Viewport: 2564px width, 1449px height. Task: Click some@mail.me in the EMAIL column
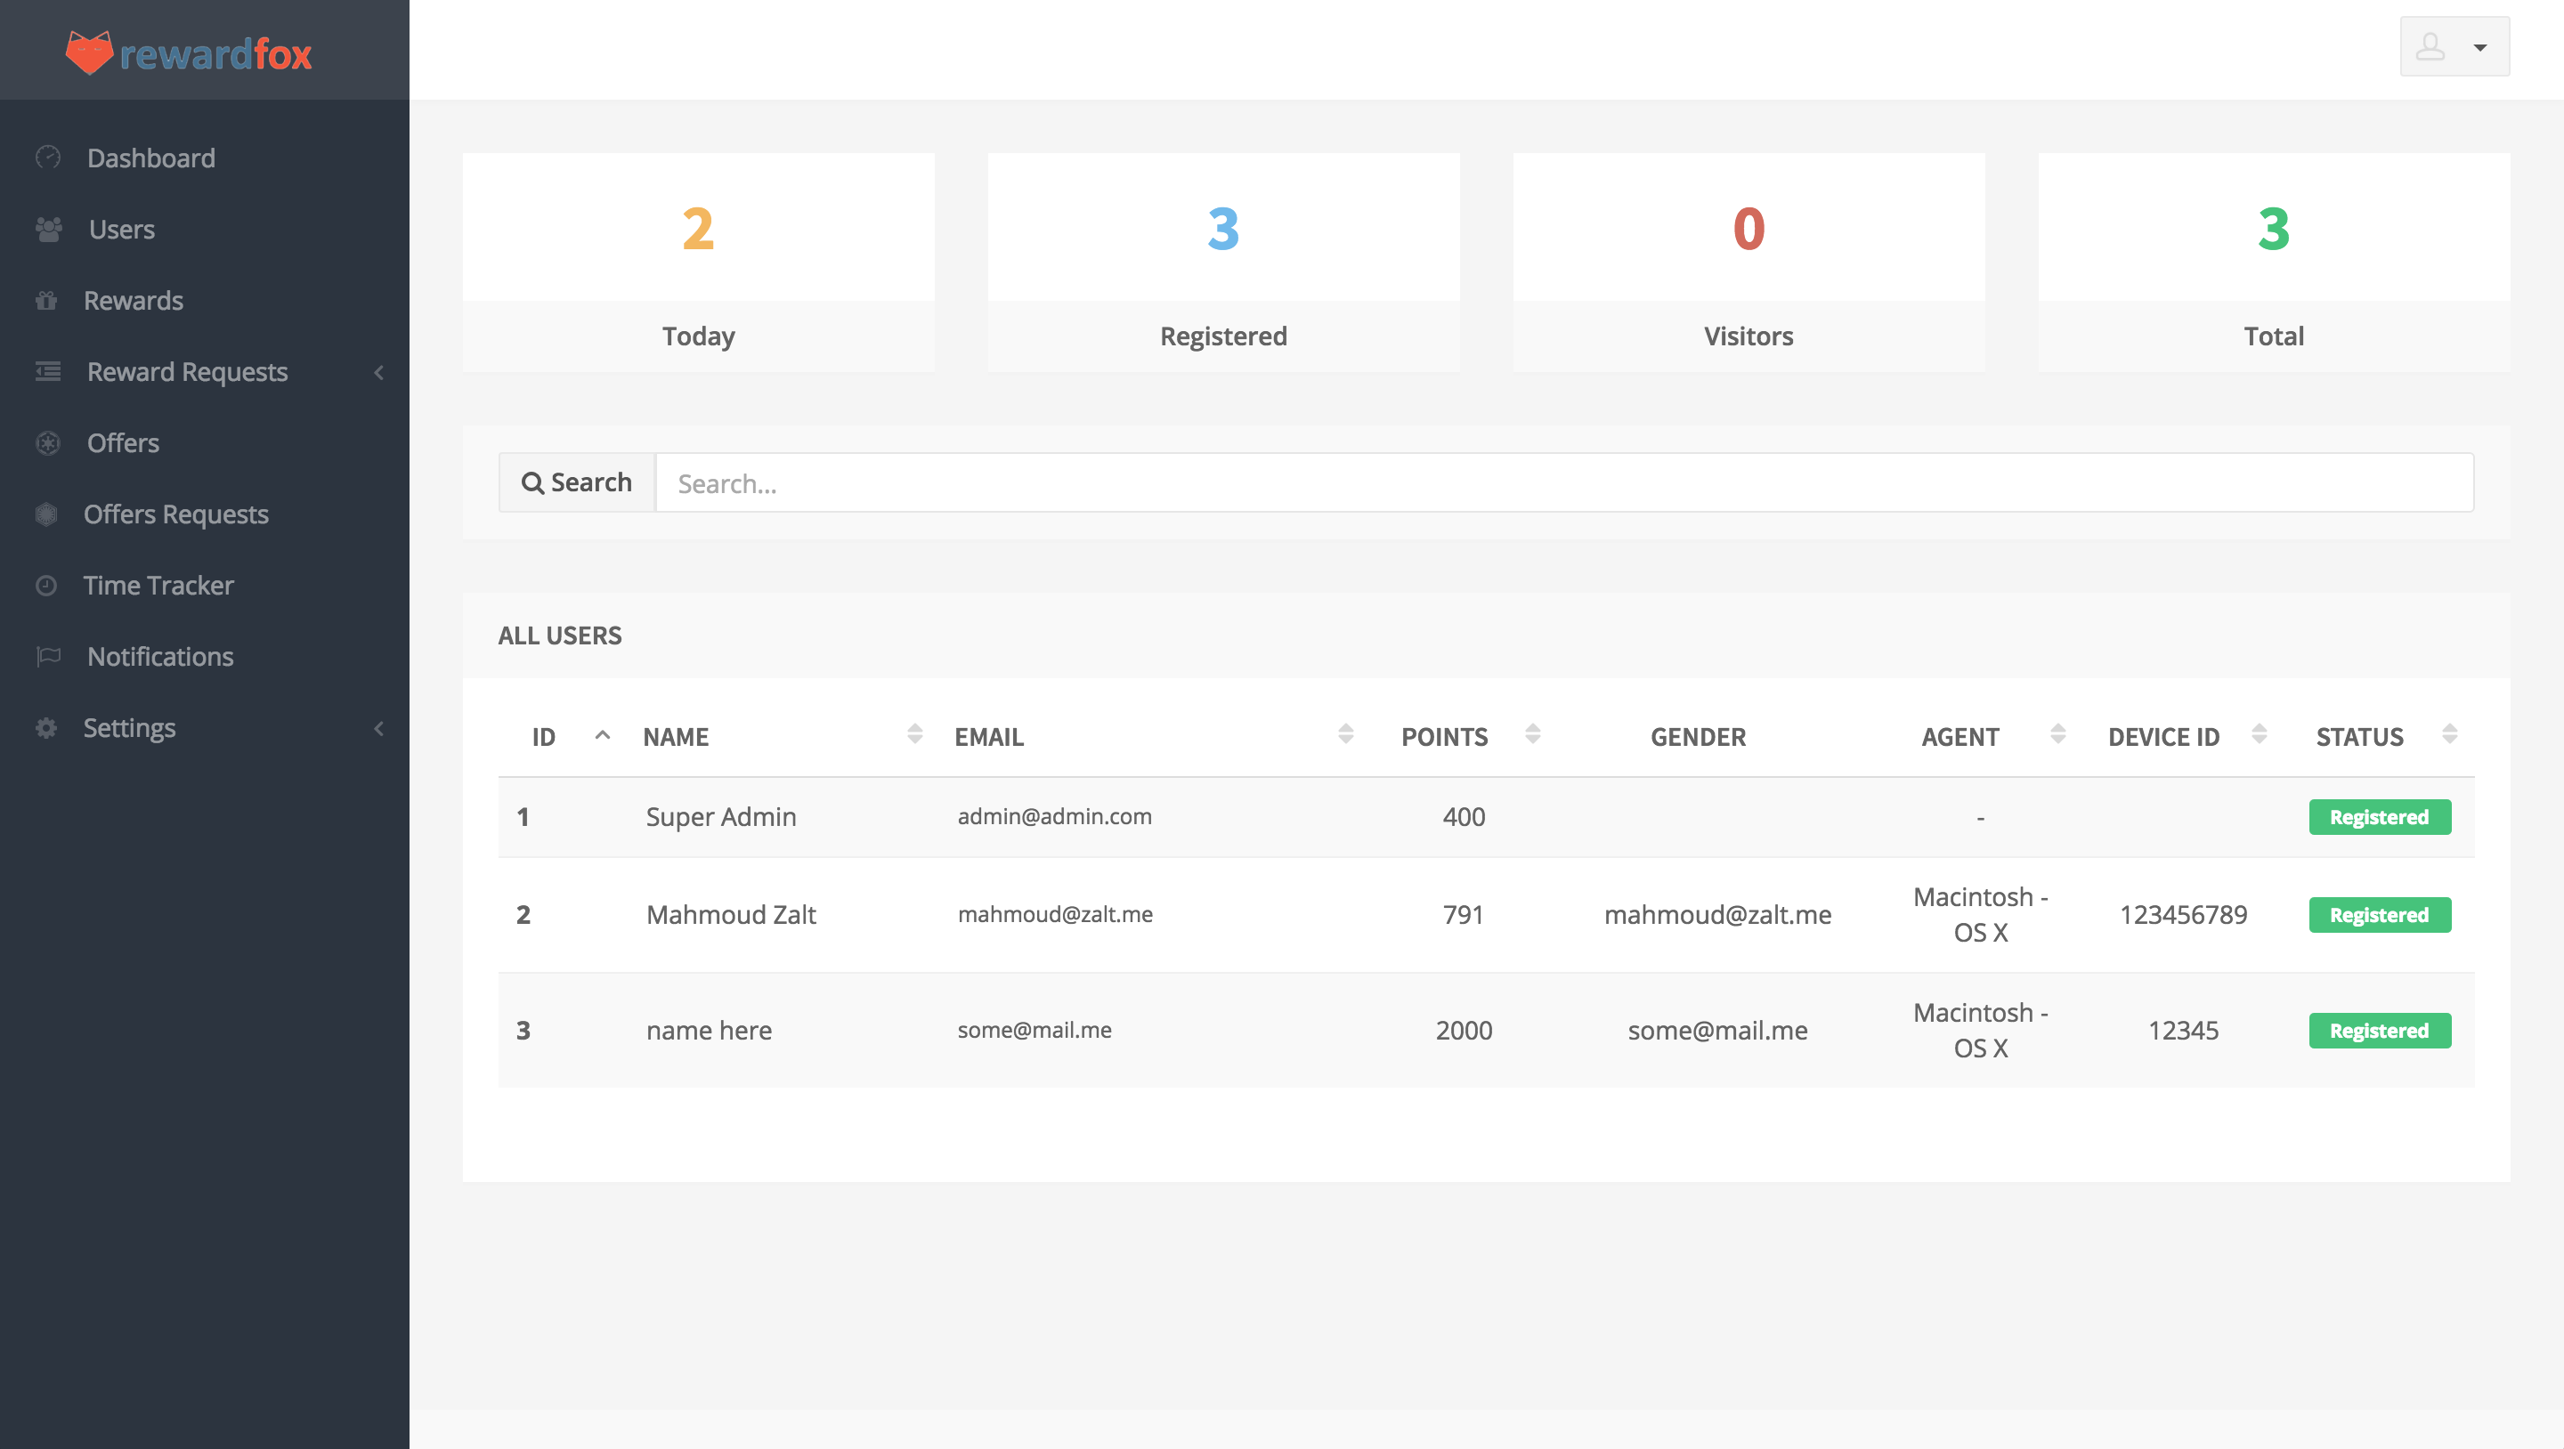click(1035, 1029)
